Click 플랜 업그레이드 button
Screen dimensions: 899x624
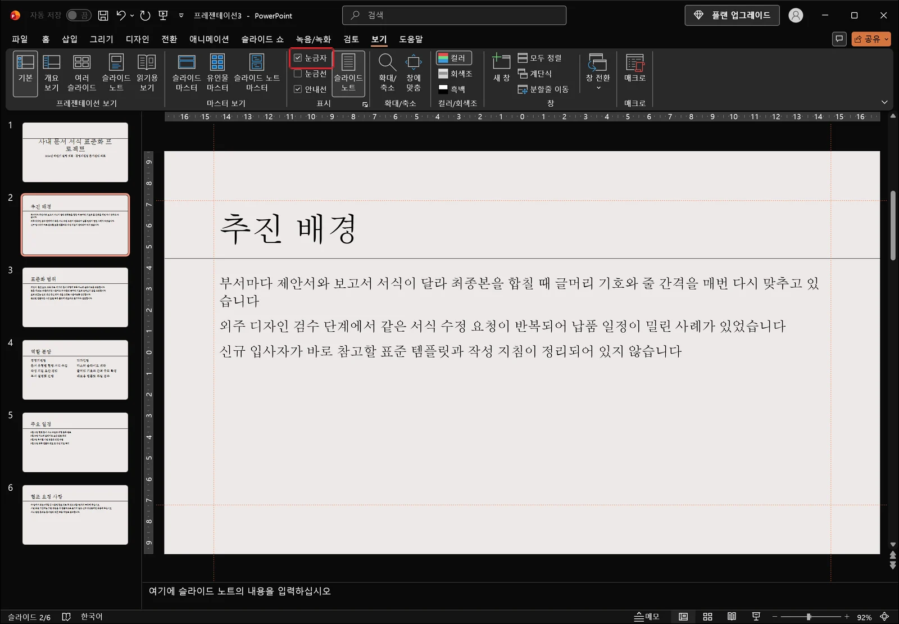[732, 15]
